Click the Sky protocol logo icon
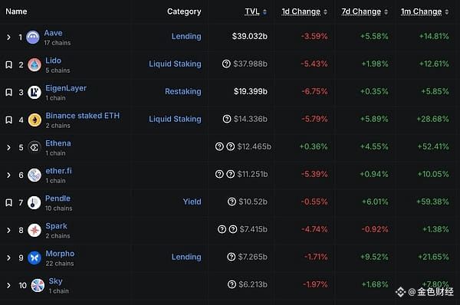 click(38, 285)
